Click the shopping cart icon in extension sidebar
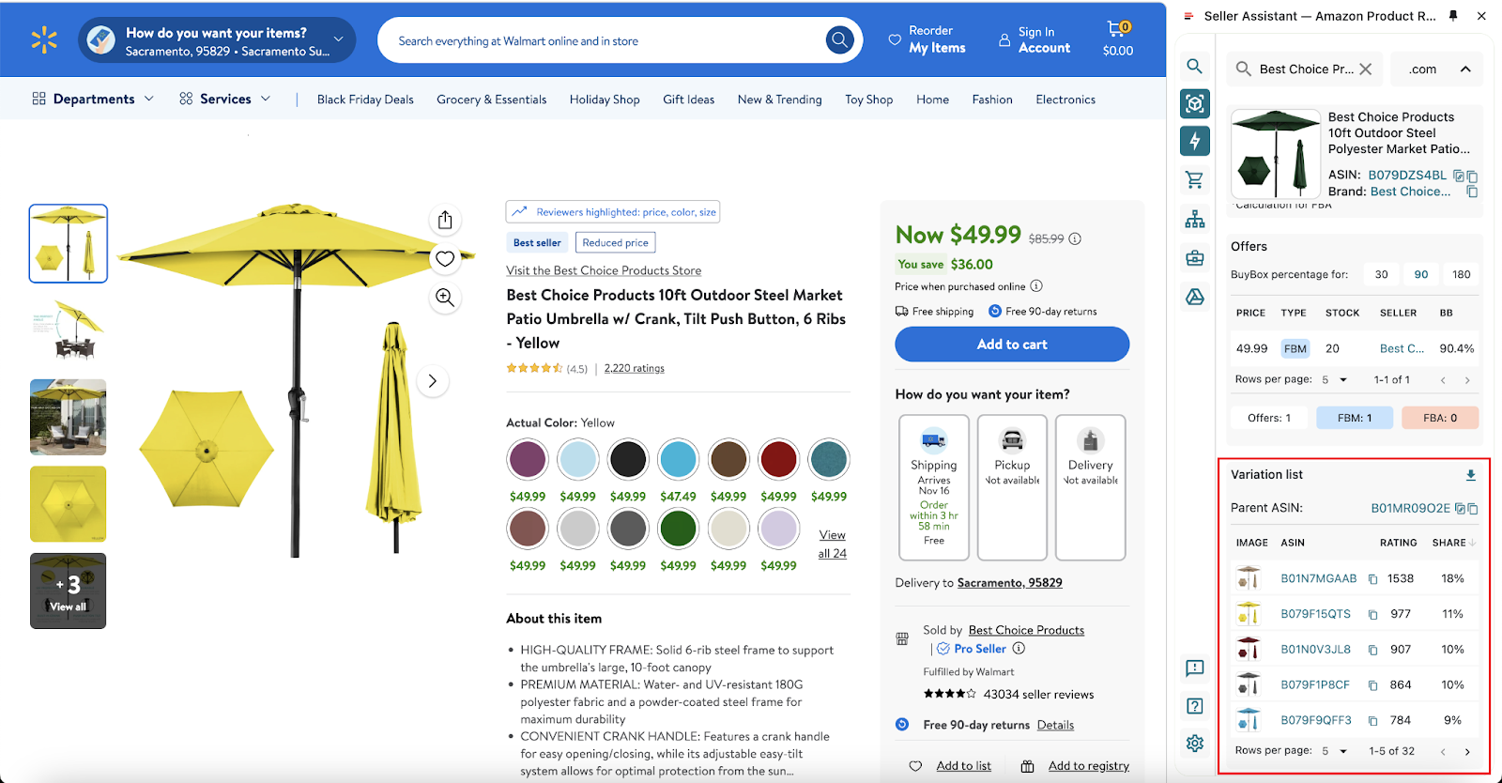 click(1194, 178)
